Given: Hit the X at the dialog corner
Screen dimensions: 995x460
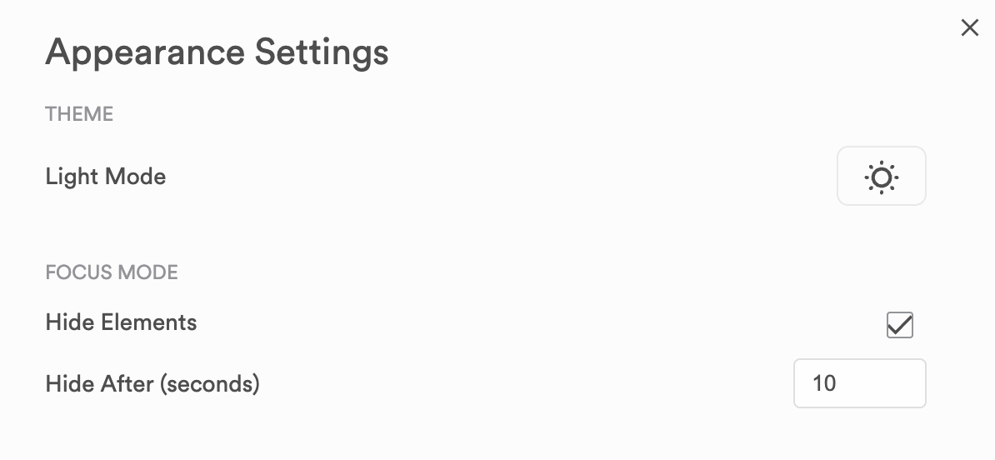Looking at the screenshot, I should point(969,28).
